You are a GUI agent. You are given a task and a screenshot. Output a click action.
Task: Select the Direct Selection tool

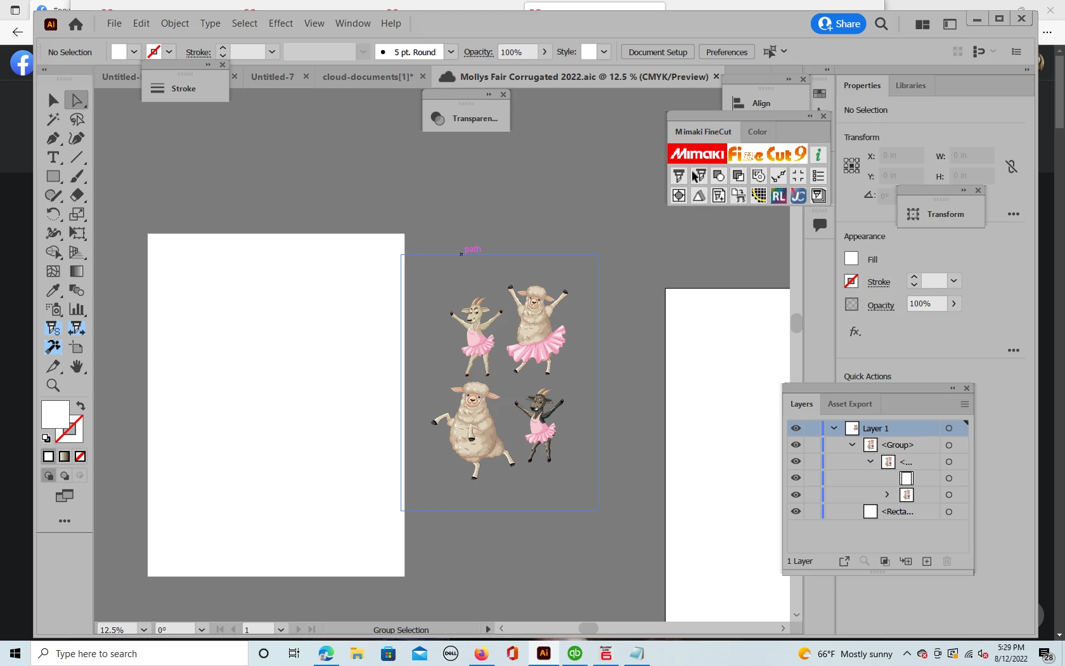point(77,100)
